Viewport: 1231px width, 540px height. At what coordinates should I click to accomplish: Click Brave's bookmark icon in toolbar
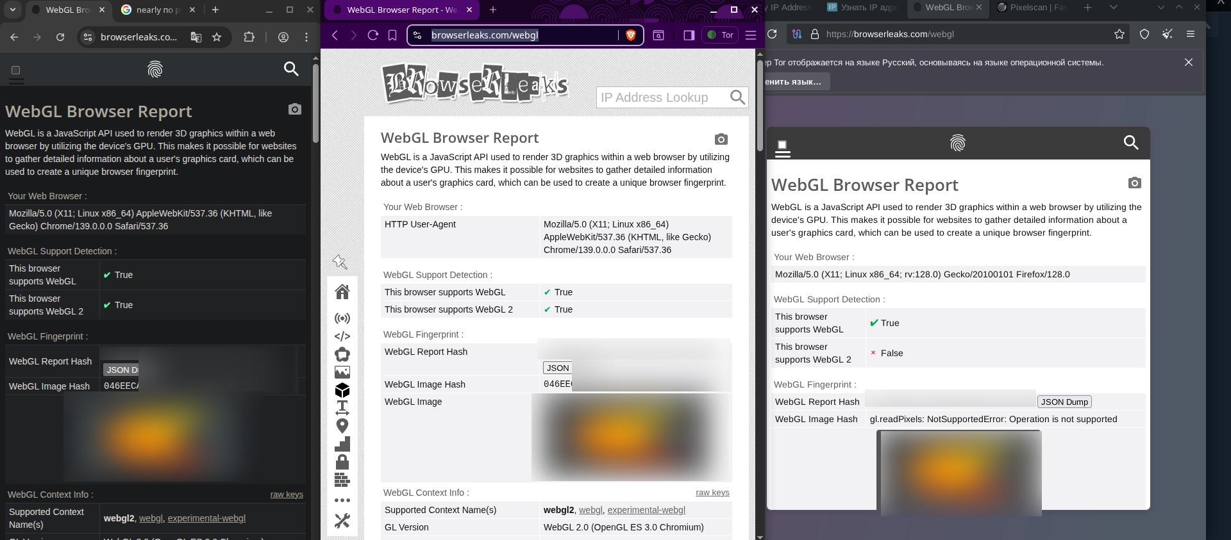[x=392, y=35]
